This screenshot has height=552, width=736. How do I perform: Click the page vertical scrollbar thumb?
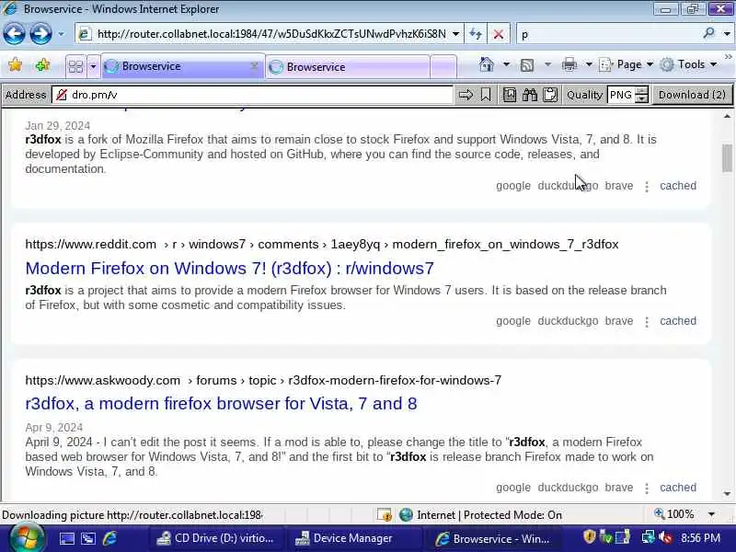click(727, 158)
